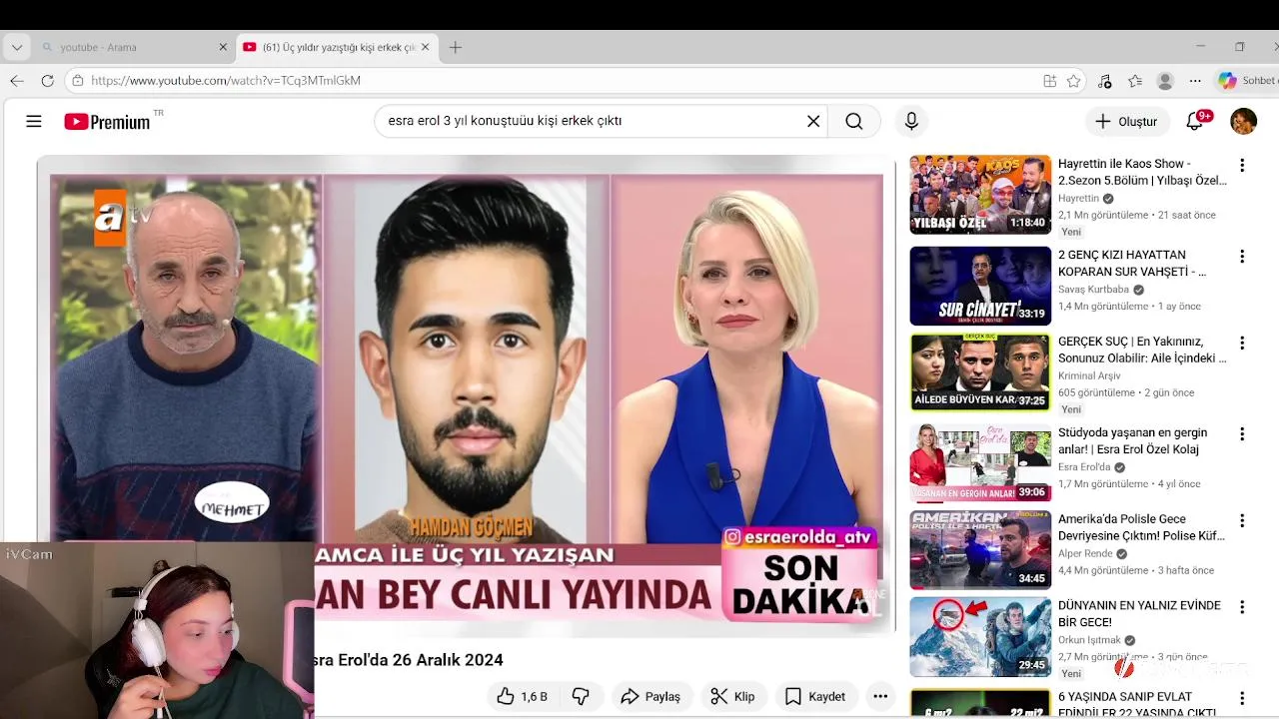
Task: Expand the tab actions dropdown arrow
Action: [17, 47]
